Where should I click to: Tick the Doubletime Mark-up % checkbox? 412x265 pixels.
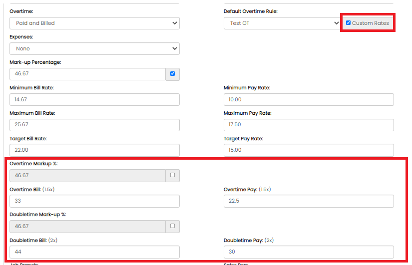coord(173,226)
